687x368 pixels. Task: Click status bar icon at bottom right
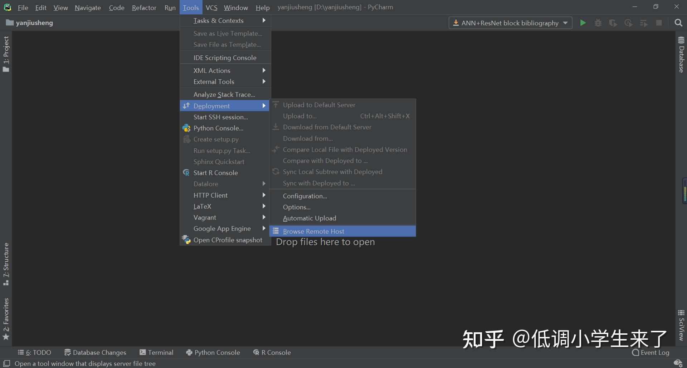tap(678, 363)
